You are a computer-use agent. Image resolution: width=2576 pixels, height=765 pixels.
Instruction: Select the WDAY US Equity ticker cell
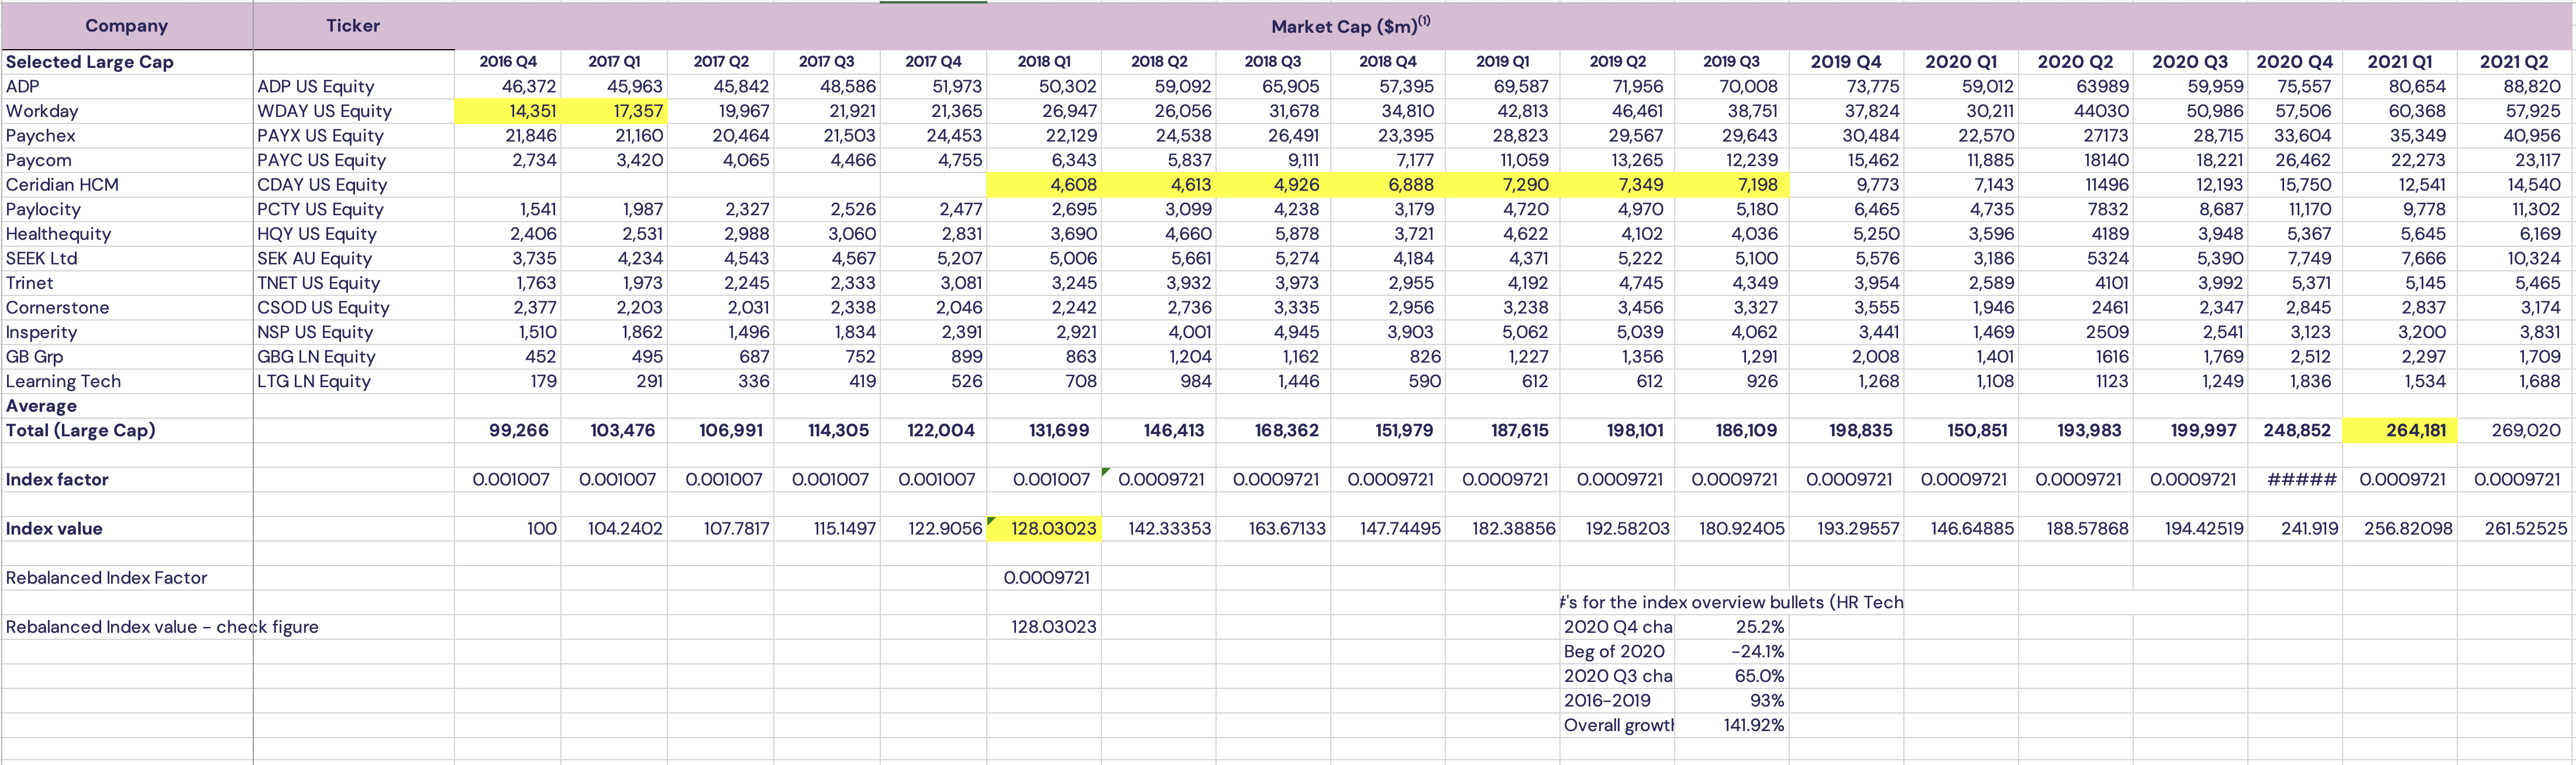pos(354,111)
